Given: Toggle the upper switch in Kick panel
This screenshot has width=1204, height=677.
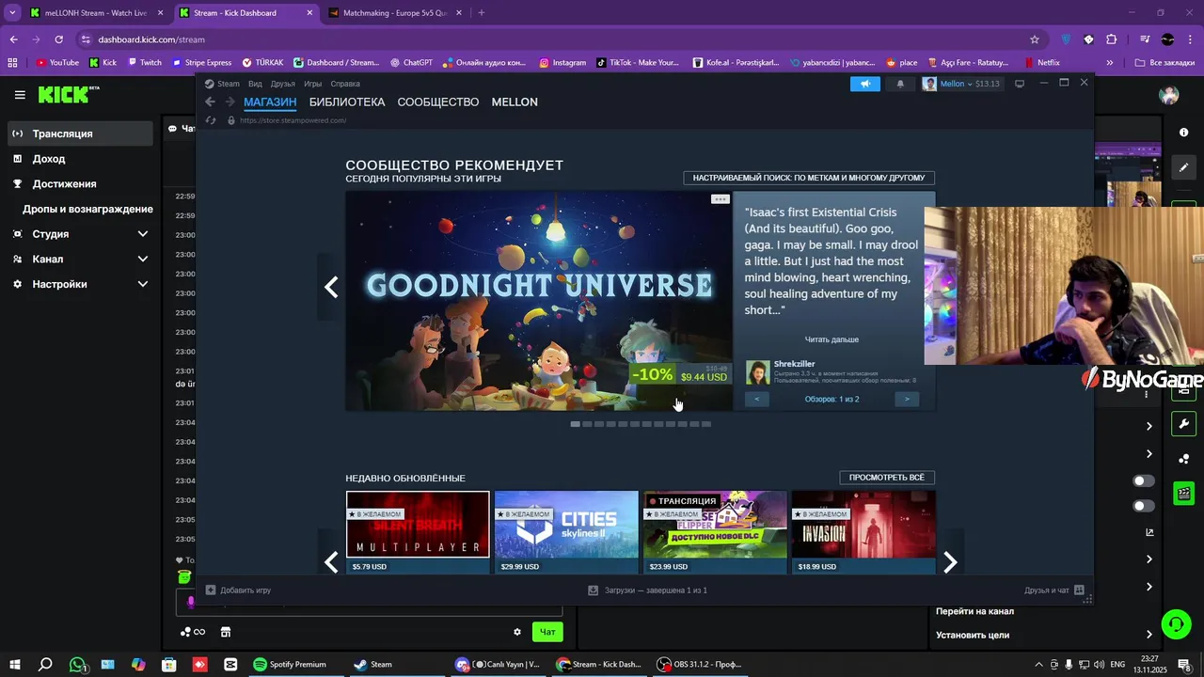Looking at the screenshot, I should click(x=1144, y=480).
